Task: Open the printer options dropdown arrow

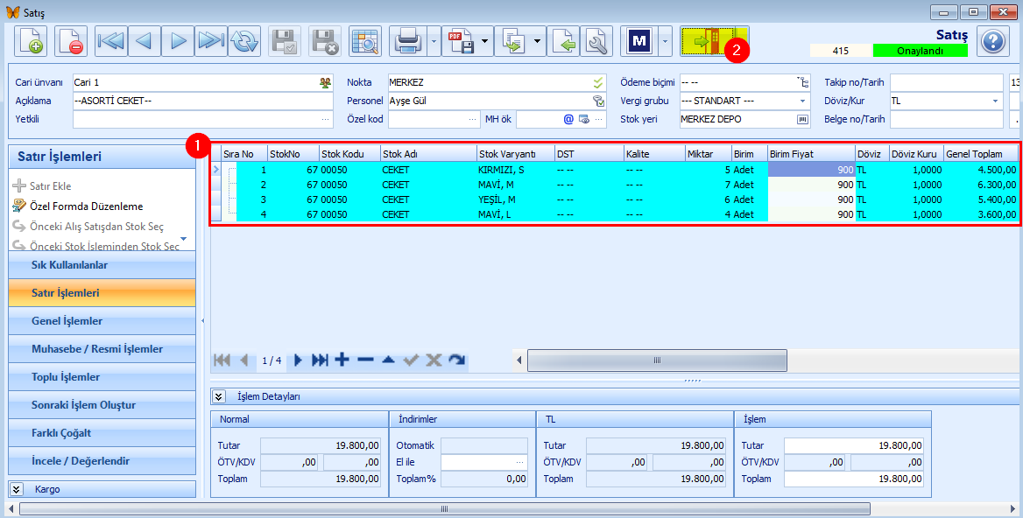Action: click(x=434, y=42)
